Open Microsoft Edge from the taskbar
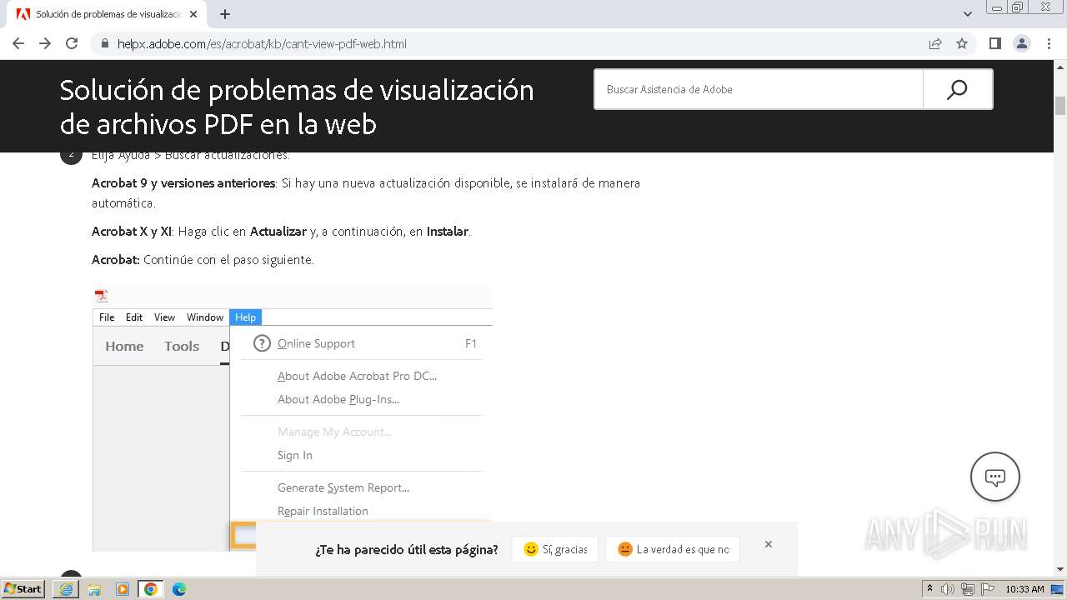Screen dimensions: 1067x600 pyautogui.click(x=179, y=589)
